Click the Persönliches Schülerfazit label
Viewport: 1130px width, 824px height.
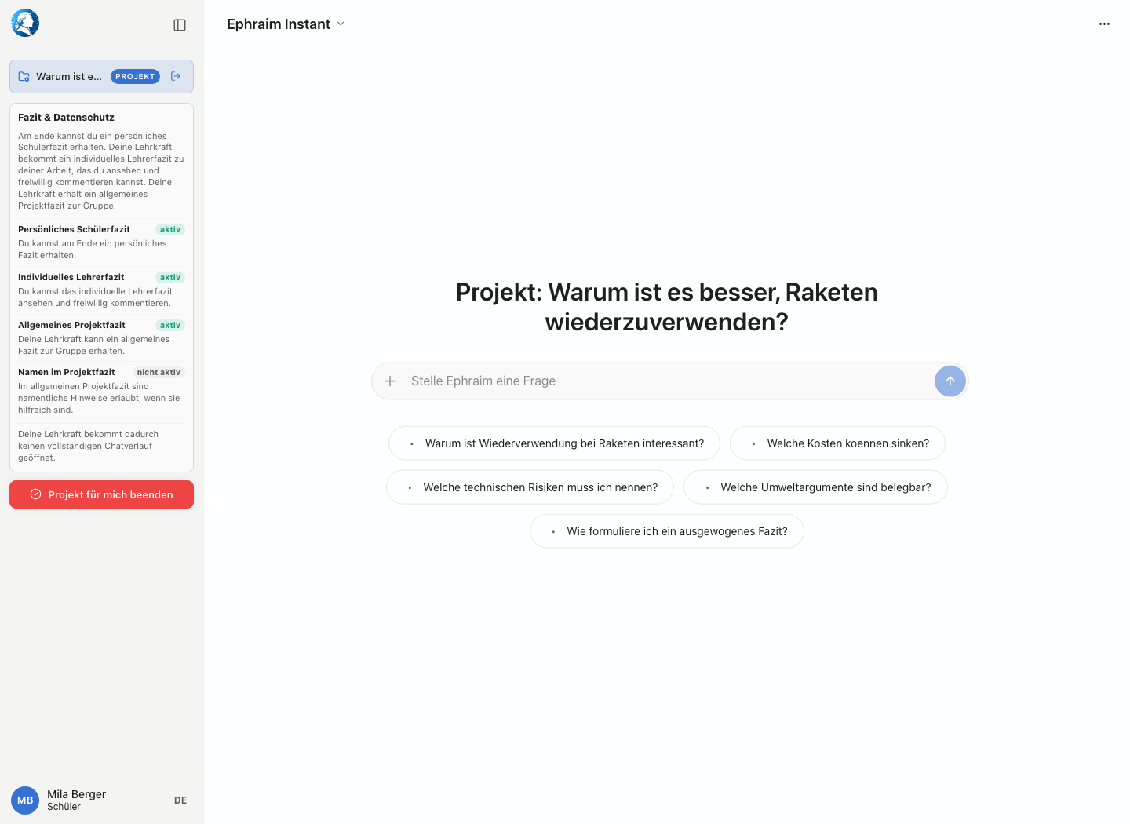point(74,229)
